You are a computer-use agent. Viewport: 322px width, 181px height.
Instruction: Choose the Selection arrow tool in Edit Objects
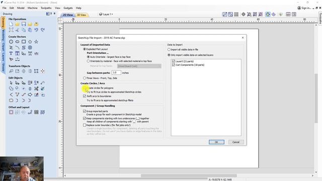(x=11, y=82)
